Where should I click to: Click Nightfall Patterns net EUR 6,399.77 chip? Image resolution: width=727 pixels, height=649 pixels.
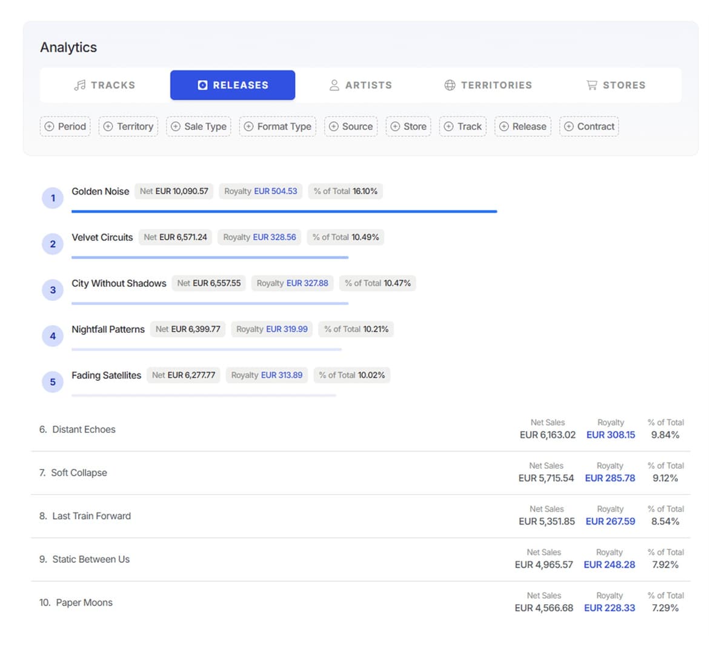188,329
